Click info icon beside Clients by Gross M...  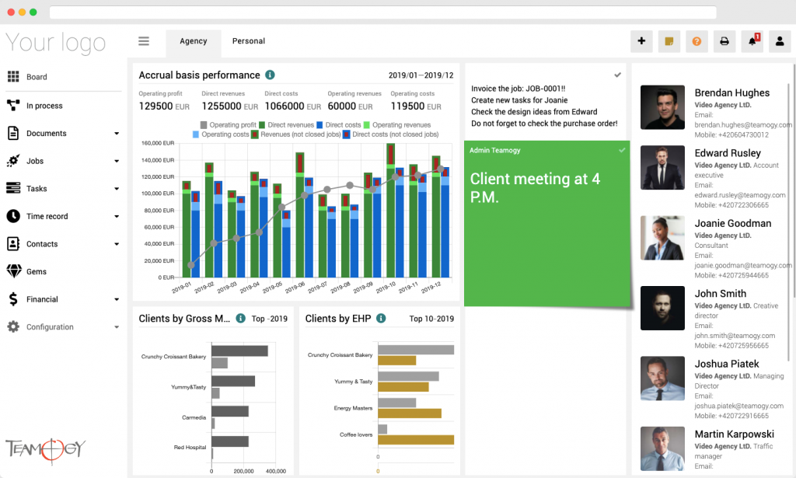241,318
